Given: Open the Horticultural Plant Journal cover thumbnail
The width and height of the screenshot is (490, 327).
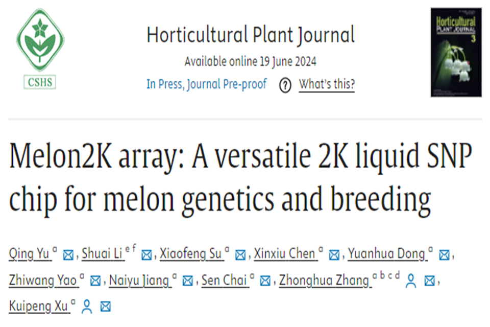Looking at the screenshot, I should click(456, 52).
